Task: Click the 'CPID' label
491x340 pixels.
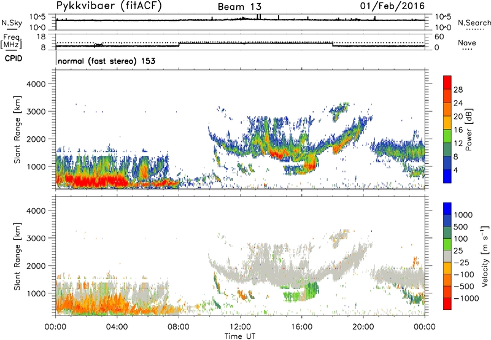Action: (x=14, y=58)
